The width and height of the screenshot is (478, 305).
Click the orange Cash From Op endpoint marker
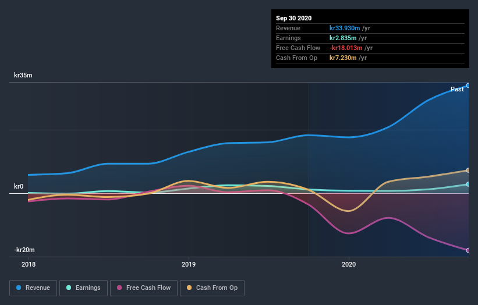click(x=468, y=171)
